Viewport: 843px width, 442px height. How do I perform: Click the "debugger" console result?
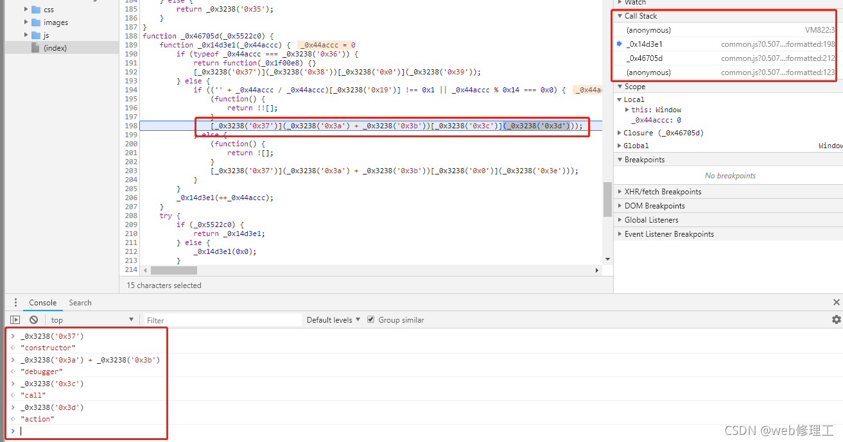coord(41,371)
